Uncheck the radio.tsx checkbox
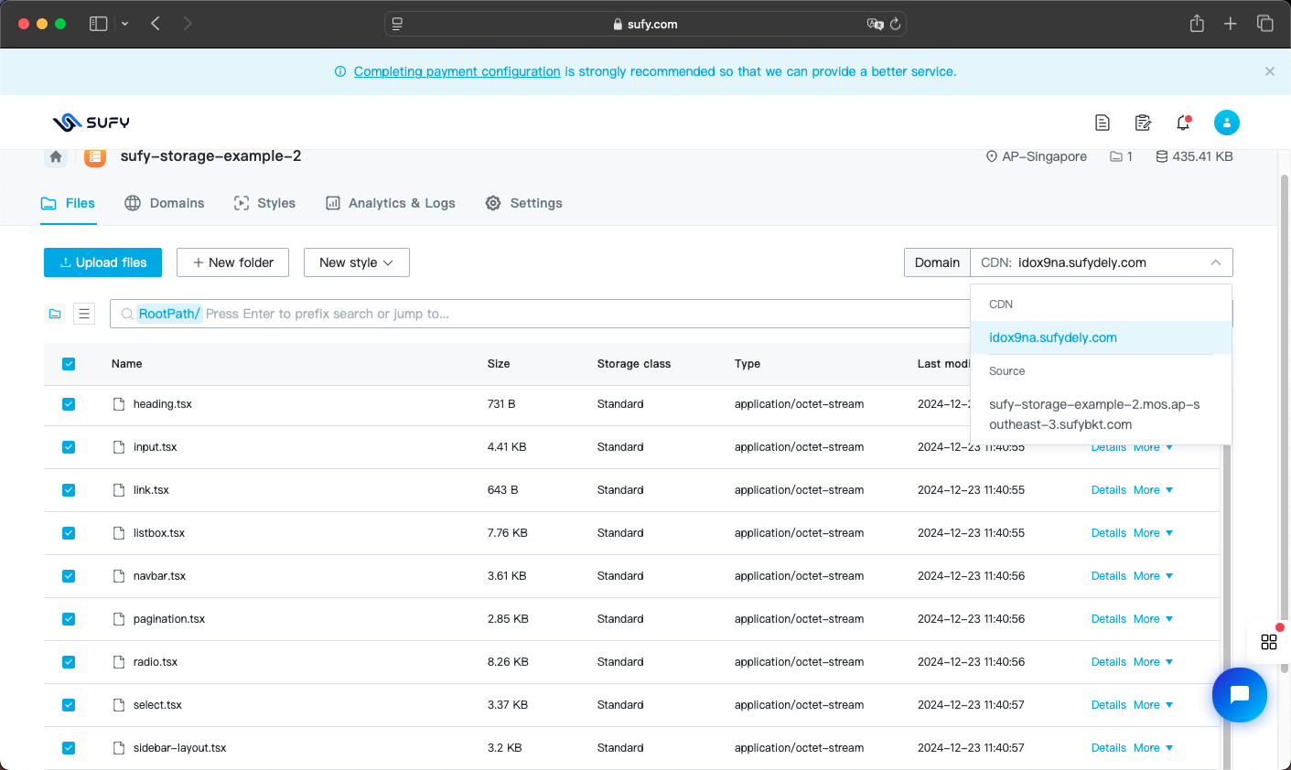 tap(69, 662)
